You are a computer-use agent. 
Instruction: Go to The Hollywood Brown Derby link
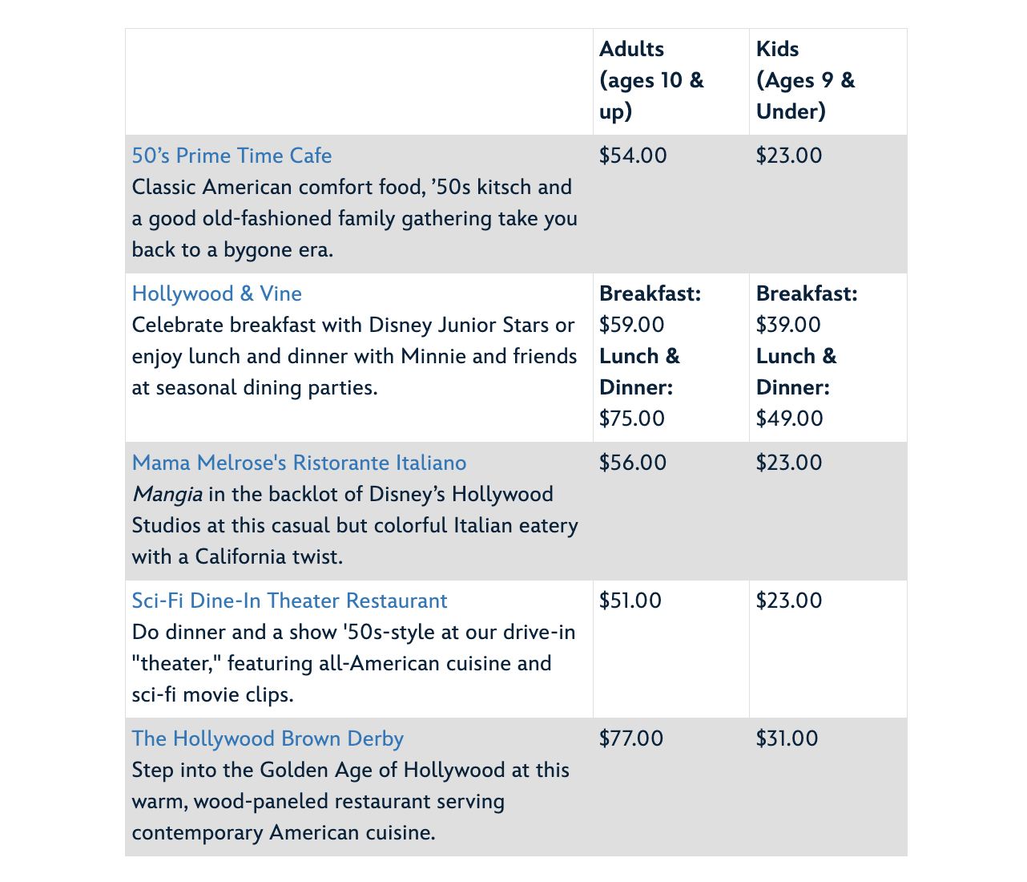[x=268, y=738]
